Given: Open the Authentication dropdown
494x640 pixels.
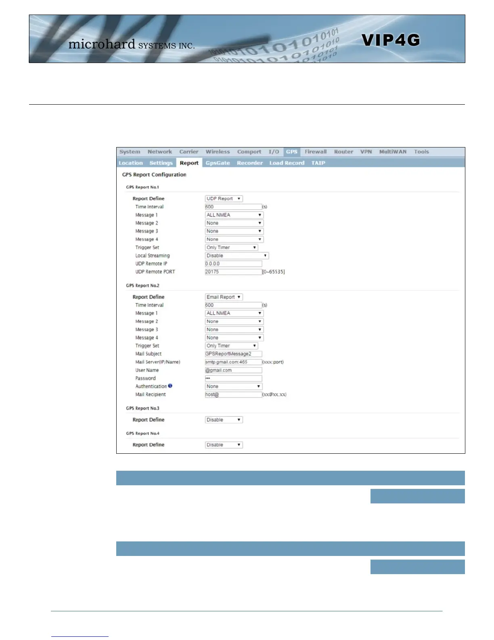Looking at the screenshot, I should [234, 387].
